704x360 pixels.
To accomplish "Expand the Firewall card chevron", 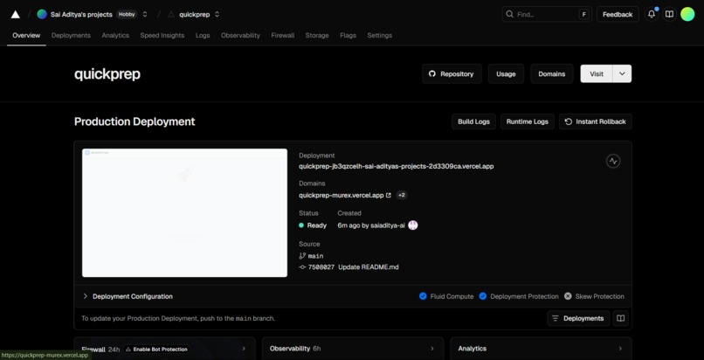I will (244, 349).
